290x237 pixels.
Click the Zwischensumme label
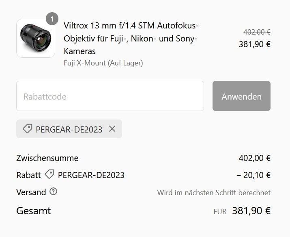(47, 158)
